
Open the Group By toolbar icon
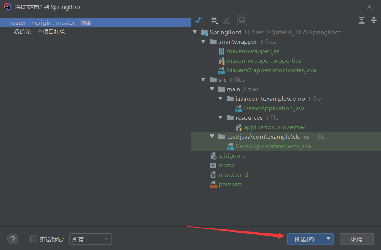click(x=215, y=21)
